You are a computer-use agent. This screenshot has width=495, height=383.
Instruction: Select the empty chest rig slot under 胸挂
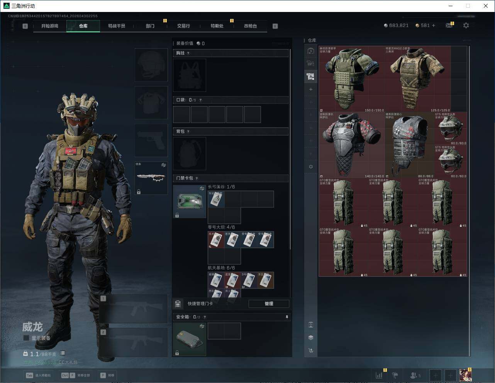[x=190, y=75]
